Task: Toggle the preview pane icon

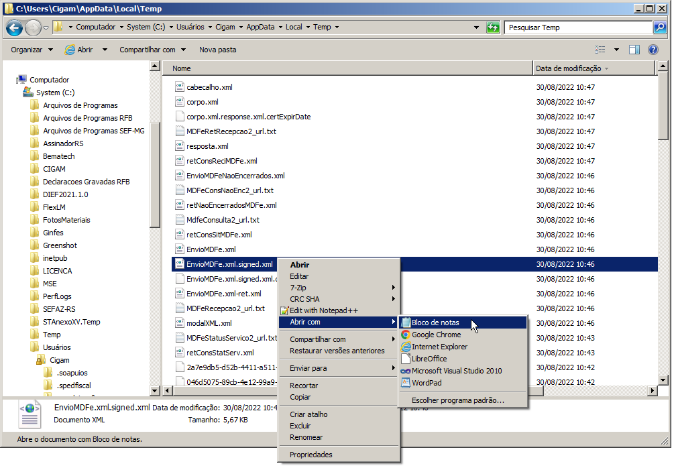Action: coord(634,50)
